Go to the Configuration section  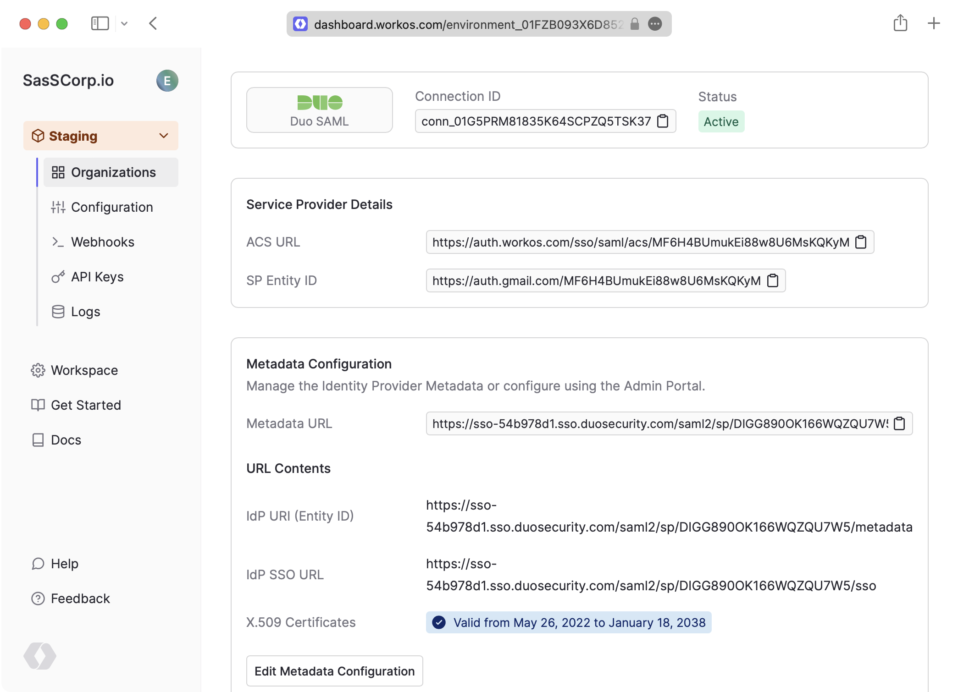coord(111,207)
